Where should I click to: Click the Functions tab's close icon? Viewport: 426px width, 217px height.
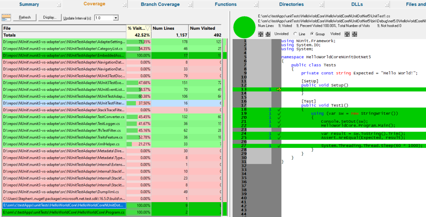[x=255, y=5]
